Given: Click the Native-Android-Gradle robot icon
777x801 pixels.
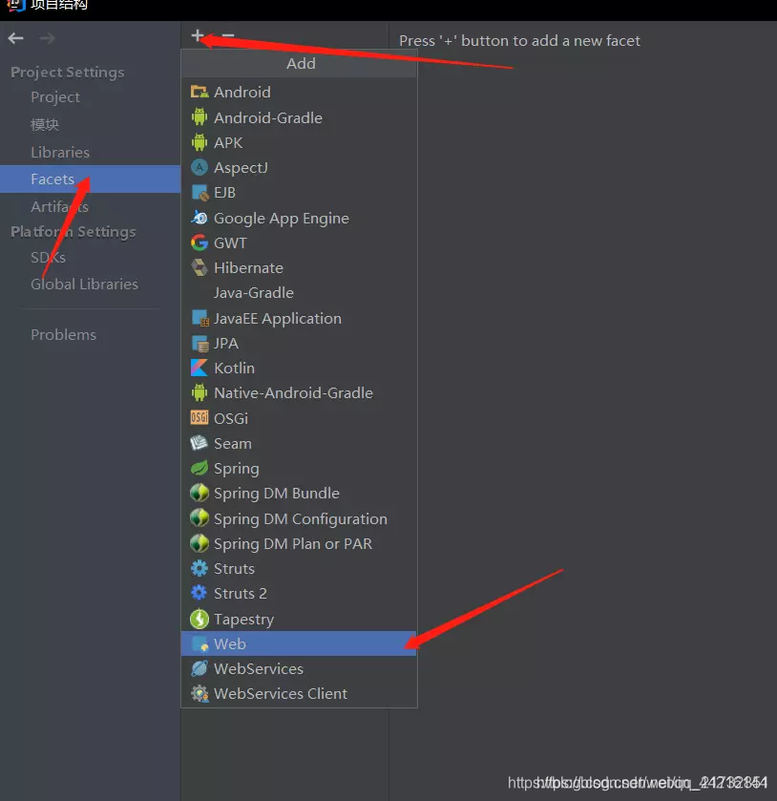Looking at the screenshot, I should pyautogui.click(x=199, y=392).
